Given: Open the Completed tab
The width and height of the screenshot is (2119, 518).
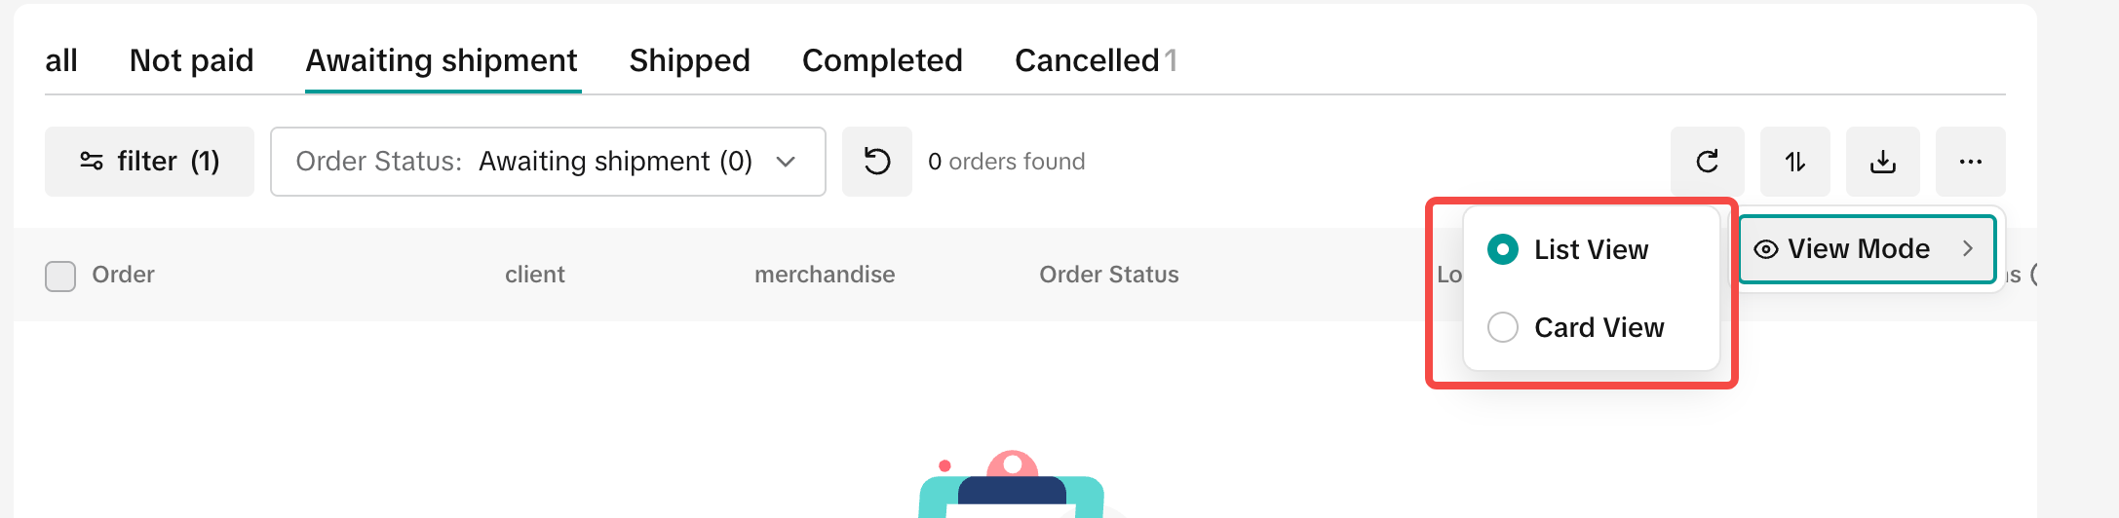Looking at the screenshot, I should (x=882, y=60).
